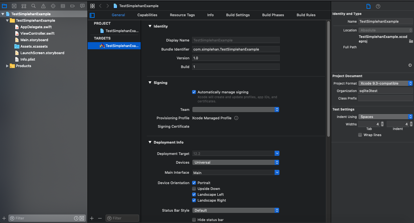This screenshot has height=223, width=414.
Task: Go forward with the right chevron
Action: point(108,6)
